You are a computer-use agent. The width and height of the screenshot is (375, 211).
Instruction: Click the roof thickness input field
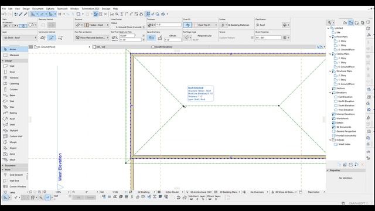coord(169,25)
